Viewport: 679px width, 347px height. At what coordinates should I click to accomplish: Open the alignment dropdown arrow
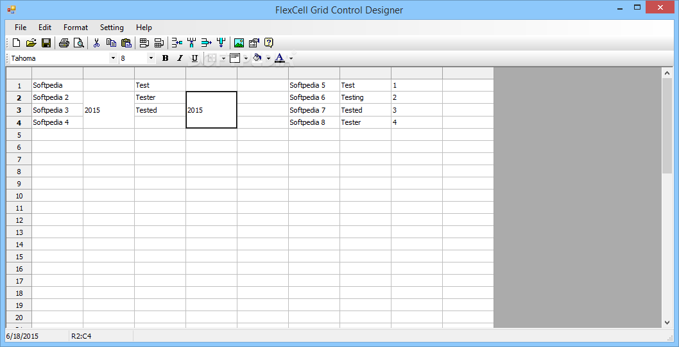246,58
